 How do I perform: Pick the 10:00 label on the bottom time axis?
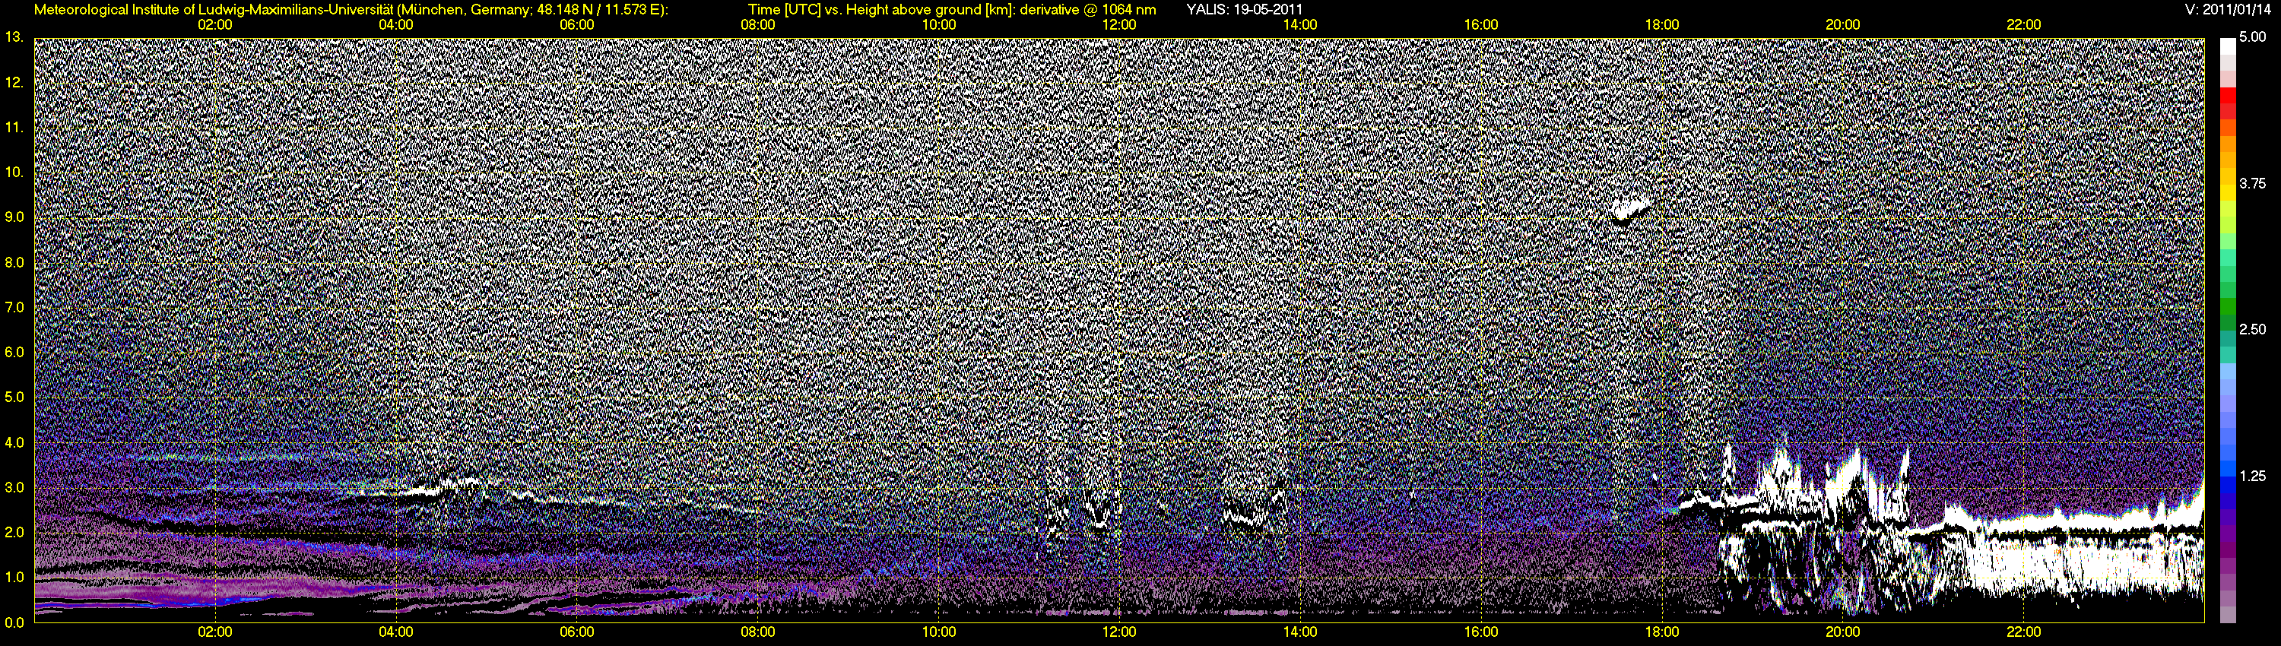click(938, 632)
